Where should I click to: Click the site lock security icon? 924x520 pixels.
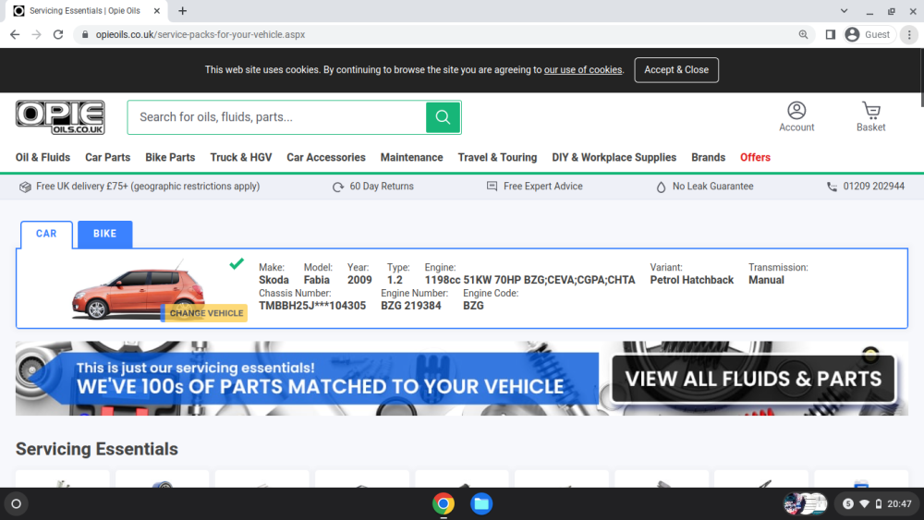pyautogui.click(x=85, y=35)
